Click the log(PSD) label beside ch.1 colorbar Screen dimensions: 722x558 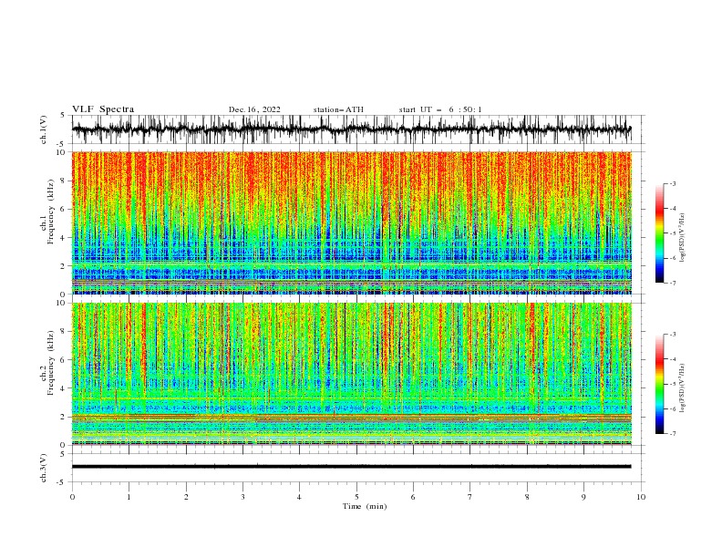[682, 238]
